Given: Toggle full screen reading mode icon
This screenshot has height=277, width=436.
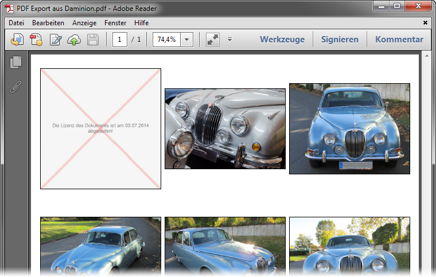Looking at the screenshot, I should (212, 40).
